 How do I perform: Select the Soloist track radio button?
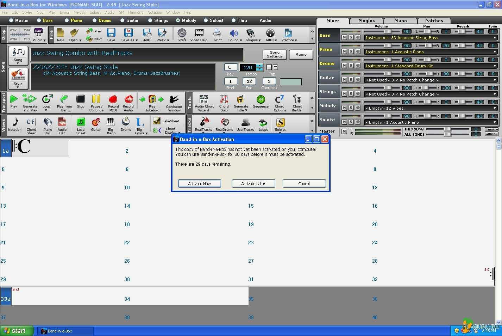point(206,20)
